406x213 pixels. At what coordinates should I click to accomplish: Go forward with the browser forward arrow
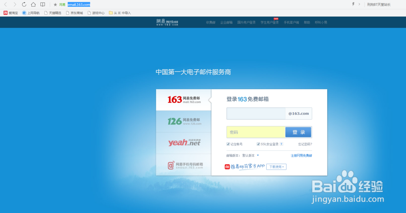point(15,4)
